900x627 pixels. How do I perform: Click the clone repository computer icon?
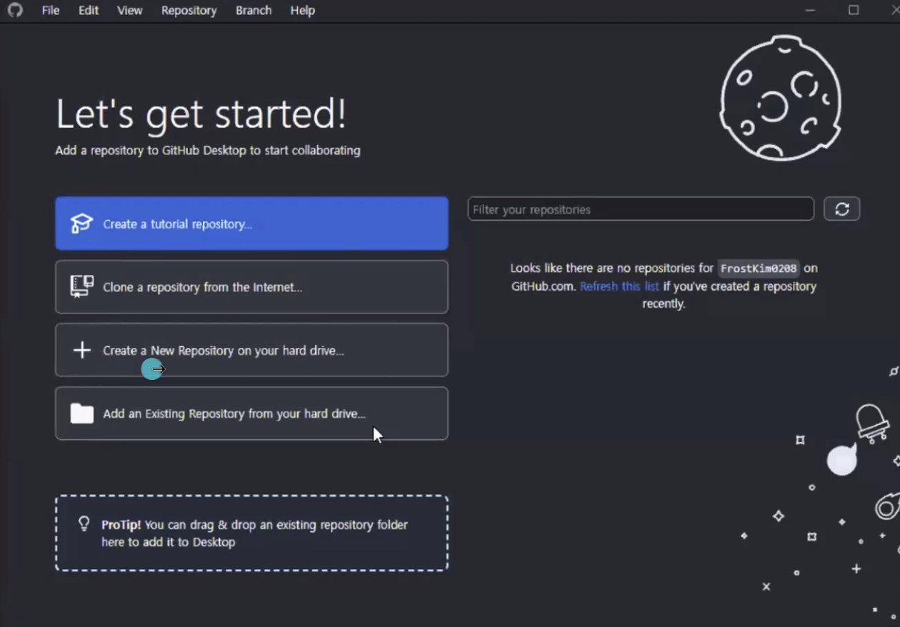click(81, 286)
